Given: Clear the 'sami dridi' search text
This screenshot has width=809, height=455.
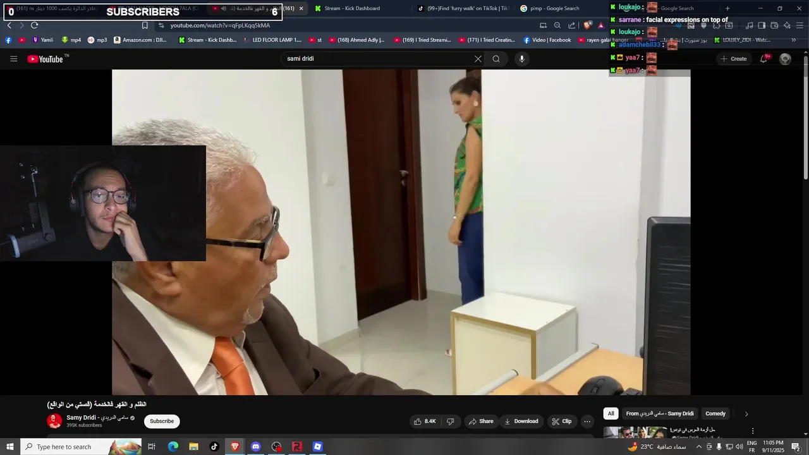Looking at the screenshot, I should 478,59.
